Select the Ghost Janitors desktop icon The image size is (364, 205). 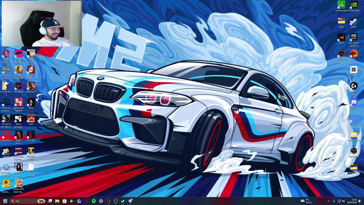click(18, 138)
